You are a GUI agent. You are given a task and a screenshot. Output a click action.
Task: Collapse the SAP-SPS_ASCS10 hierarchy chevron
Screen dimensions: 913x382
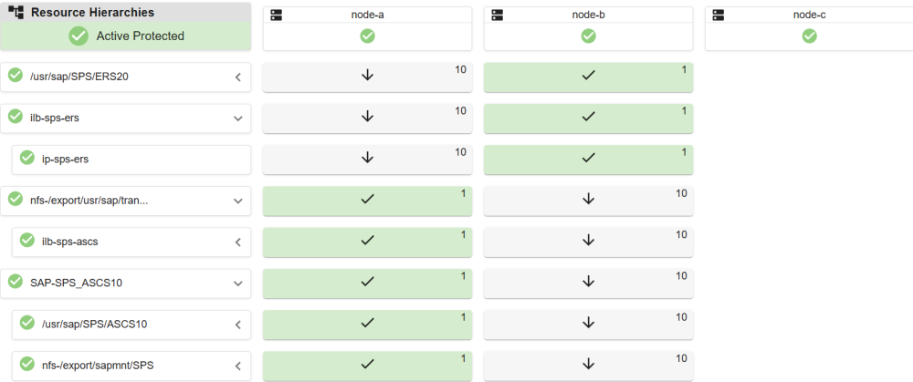(237, 283)
